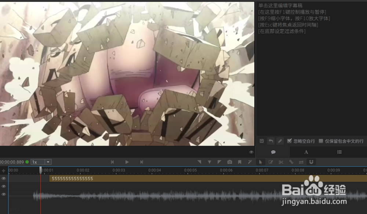Click the undo arrow in draft panel
The height and width of the screenshot is (214, 367).
[x=271, y=141]
